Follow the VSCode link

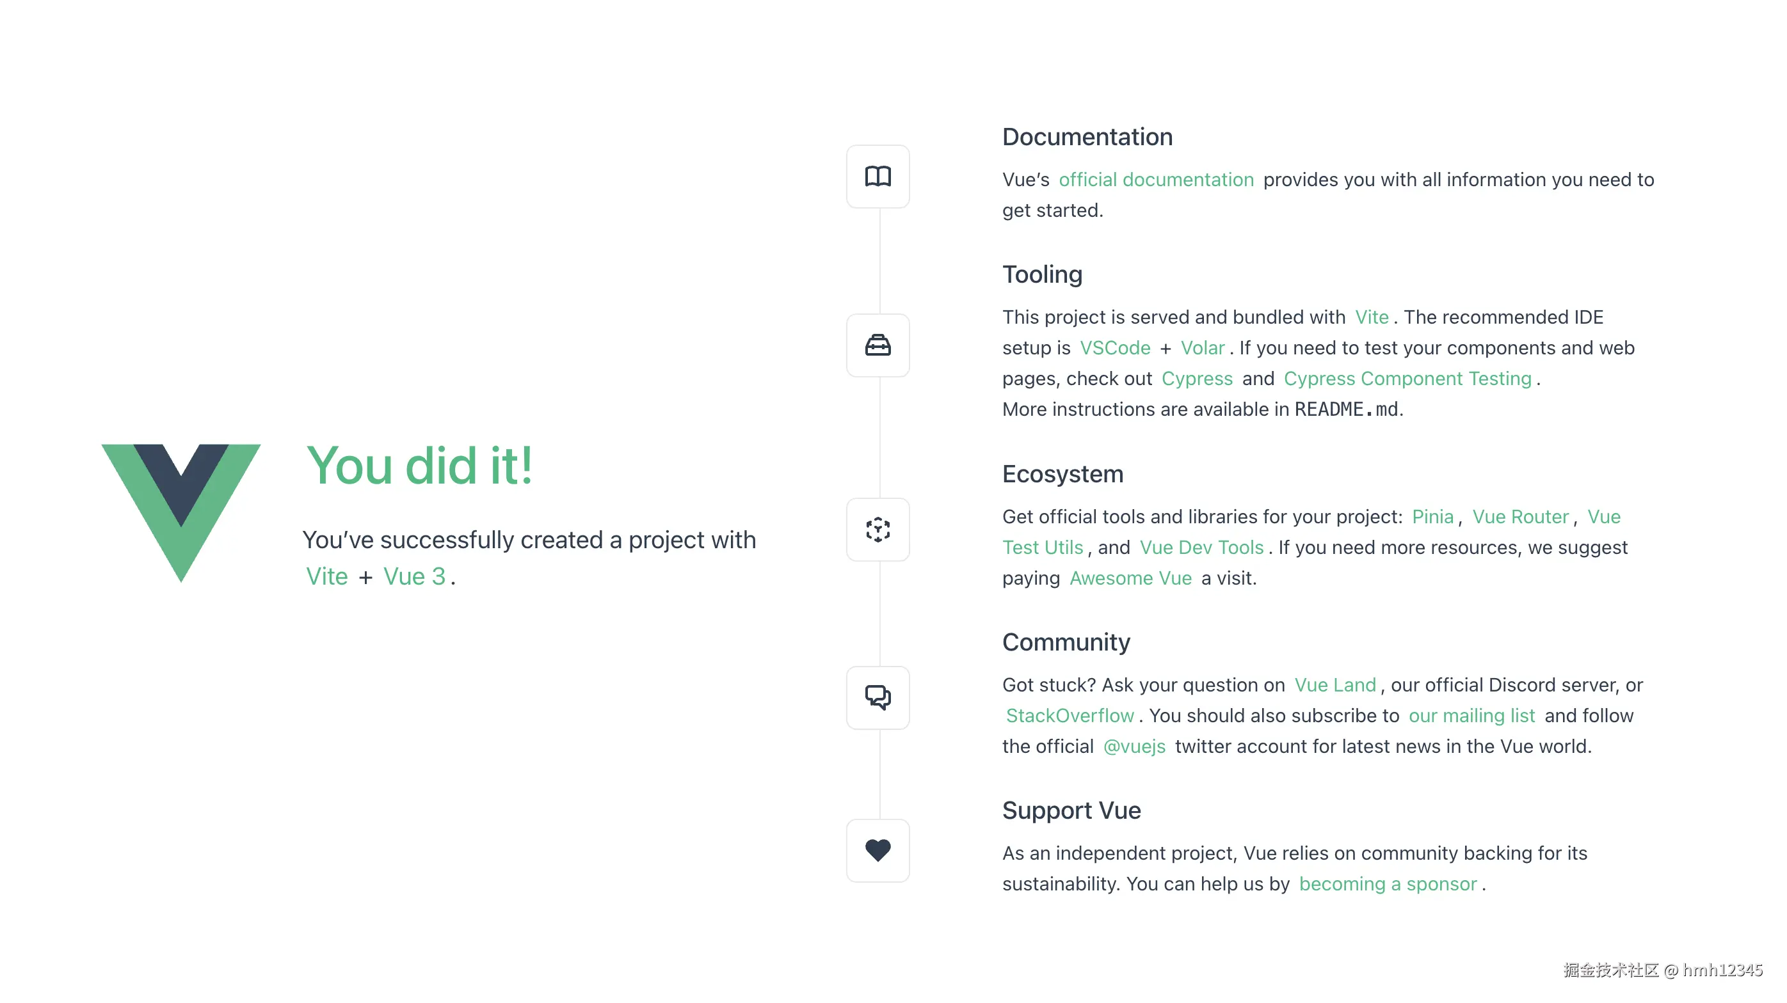coord(1115,348)
